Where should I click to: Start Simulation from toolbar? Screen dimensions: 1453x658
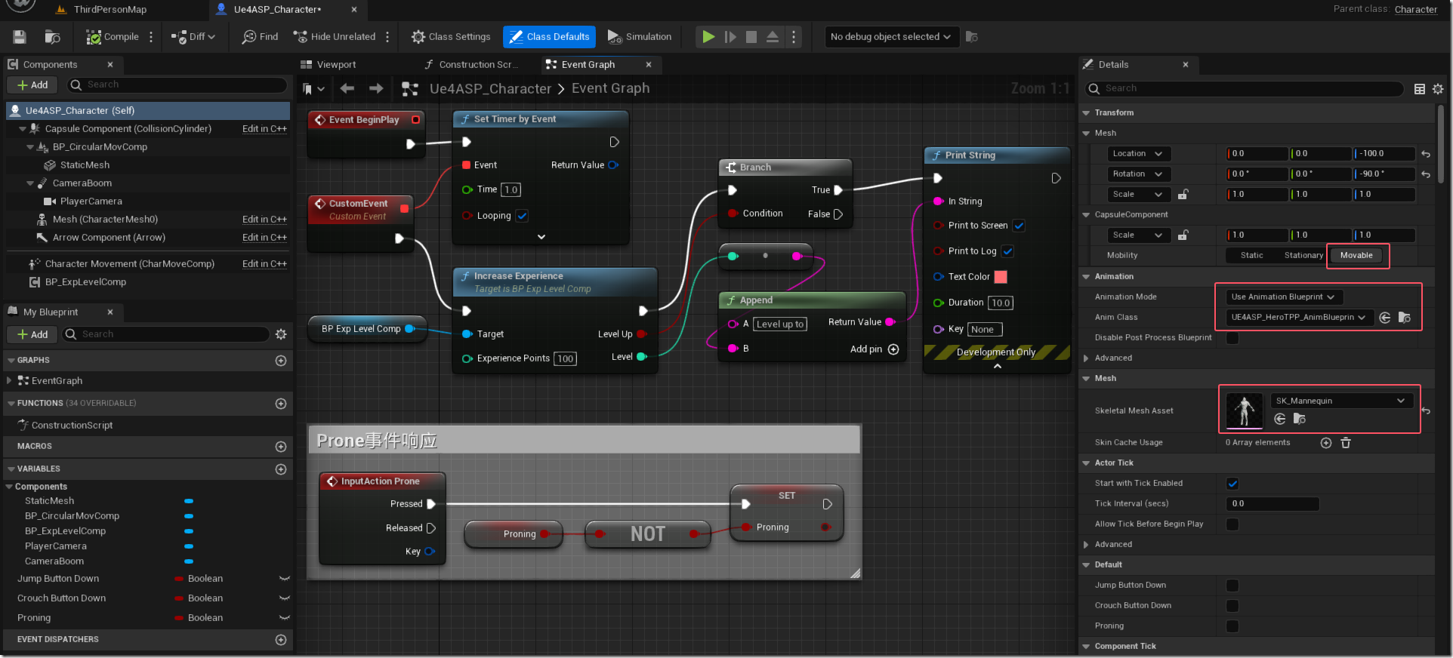[x=640, y=37]
